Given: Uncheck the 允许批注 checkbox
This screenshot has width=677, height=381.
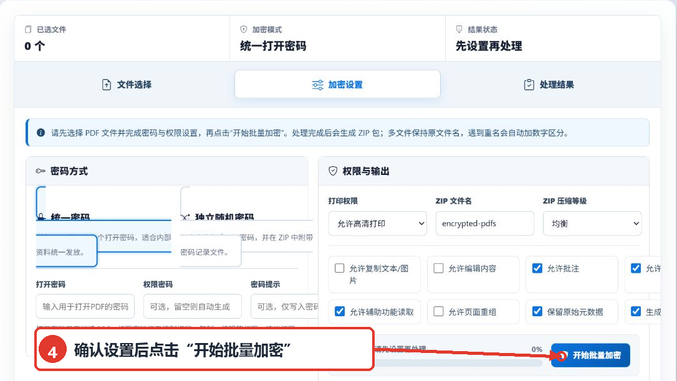Looking at the screenshot, I should point(537,268).
